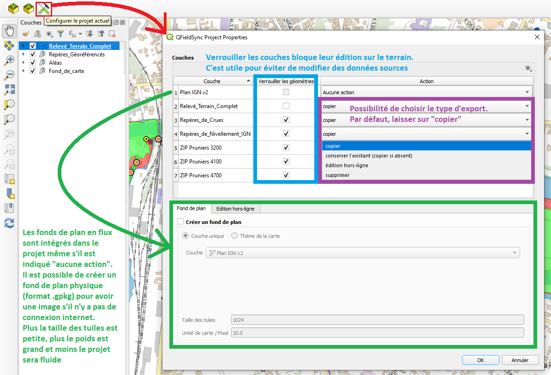The height and width of the screenshot is (375, 551).
Task: Click Verrouiller les géométries column header
Action: (286, 81)
